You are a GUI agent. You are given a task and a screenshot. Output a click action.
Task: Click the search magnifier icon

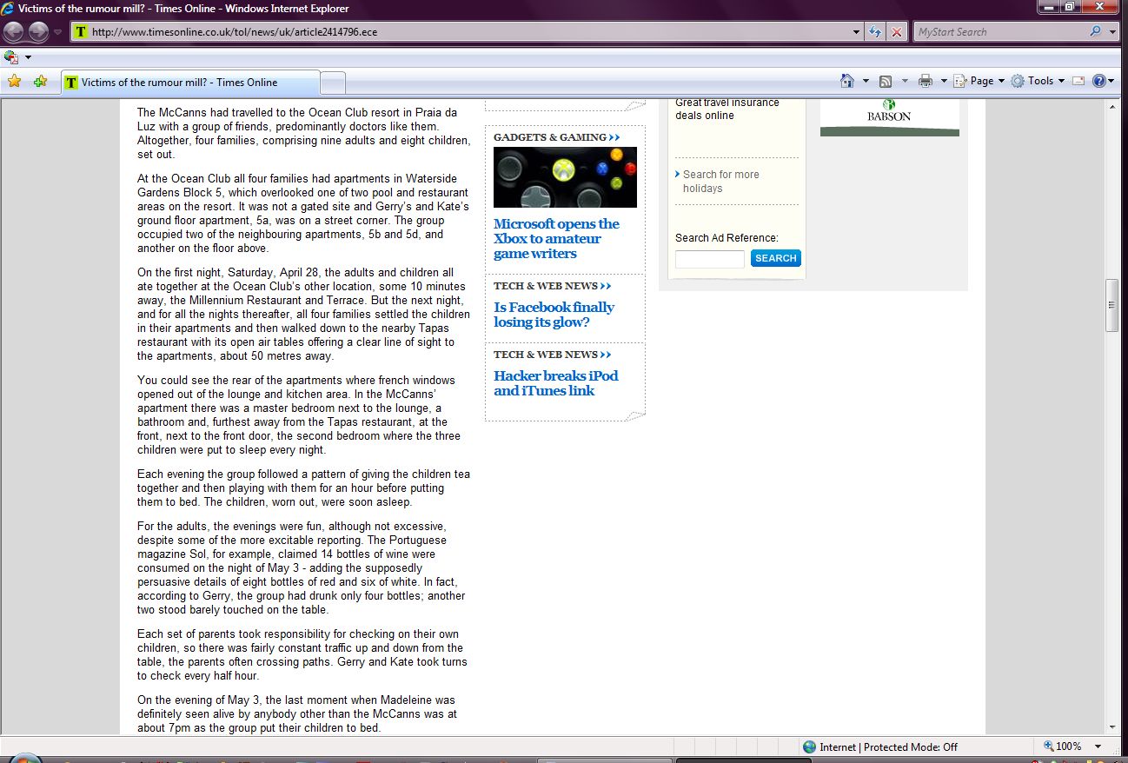[1095, 32]
